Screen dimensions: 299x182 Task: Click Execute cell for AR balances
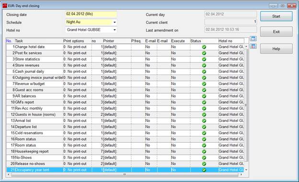(180, 96)
